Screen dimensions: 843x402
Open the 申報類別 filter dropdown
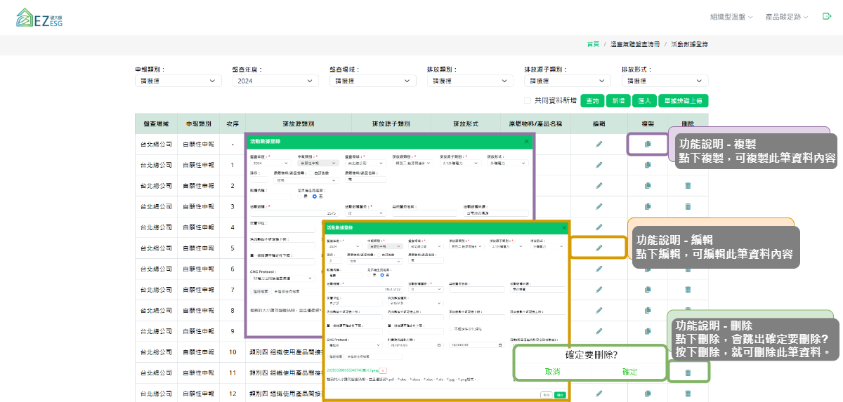click(x=178, y=81)
